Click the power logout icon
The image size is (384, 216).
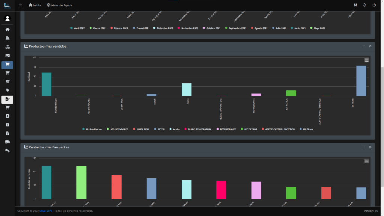click(374, 5)
